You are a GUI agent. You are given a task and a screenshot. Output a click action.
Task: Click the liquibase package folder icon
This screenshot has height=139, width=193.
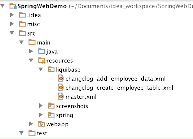click(51, 69)
